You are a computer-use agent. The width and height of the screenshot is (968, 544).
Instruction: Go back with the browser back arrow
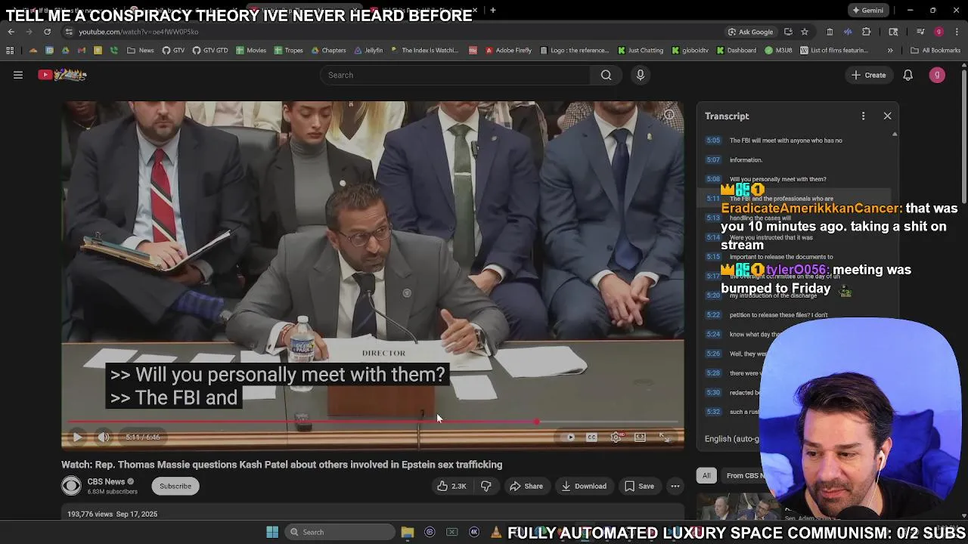(11, 32)
